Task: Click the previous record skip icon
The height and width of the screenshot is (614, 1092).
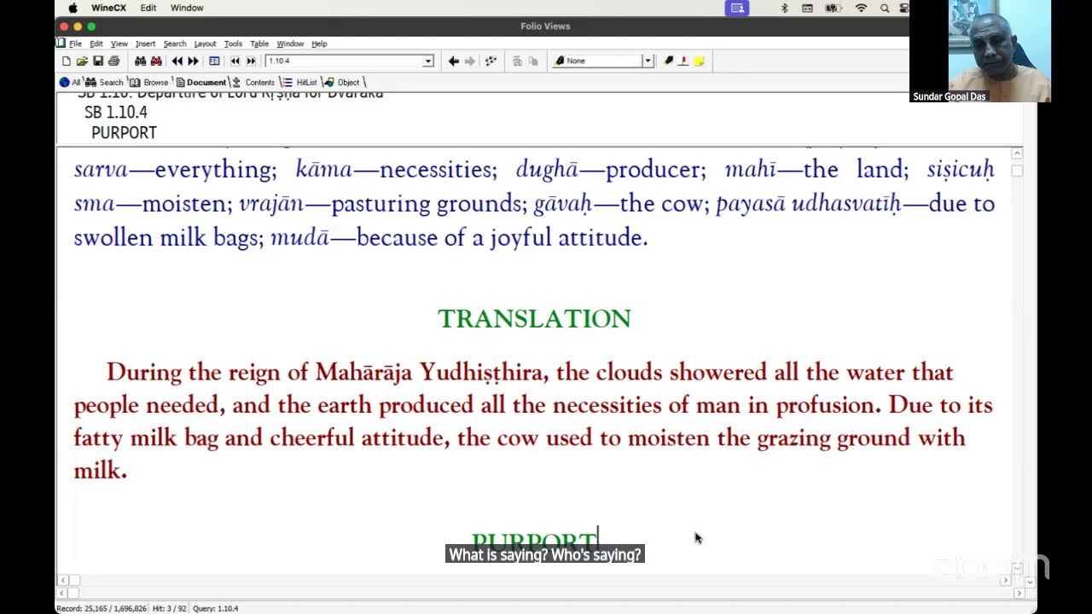Action: click(x=235, y=61)
